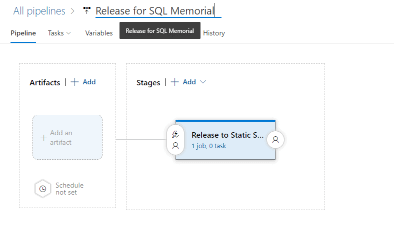This screenshot has width=394, height=232.
Task: Open the pre-deployment trigger lightning icon
Action: click(x=175, y=134)
